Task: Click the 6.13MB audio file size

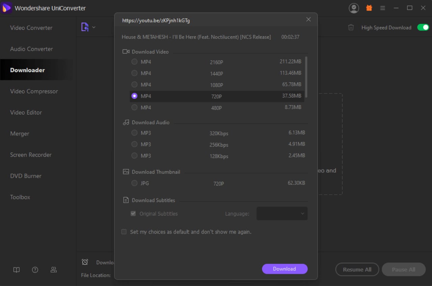Action: 297,133
